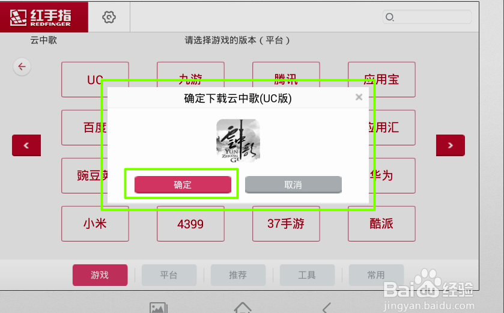Switch to the 平台 tab

169,275
